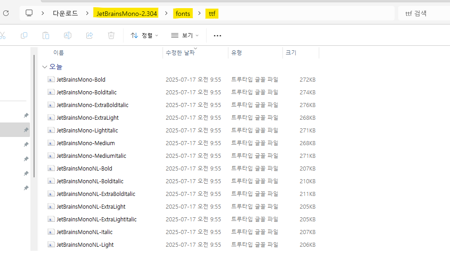Click font file icon of JetBrainsMono-BoldItalic
This screenshot has height=259, width=450.
[x=51, y=92]
